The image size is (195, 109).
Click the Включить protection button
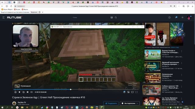(34, 12)
